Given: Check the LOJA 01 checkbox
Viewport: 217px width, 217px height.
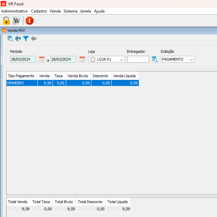Looking at the screenshot, I should 93,59.
